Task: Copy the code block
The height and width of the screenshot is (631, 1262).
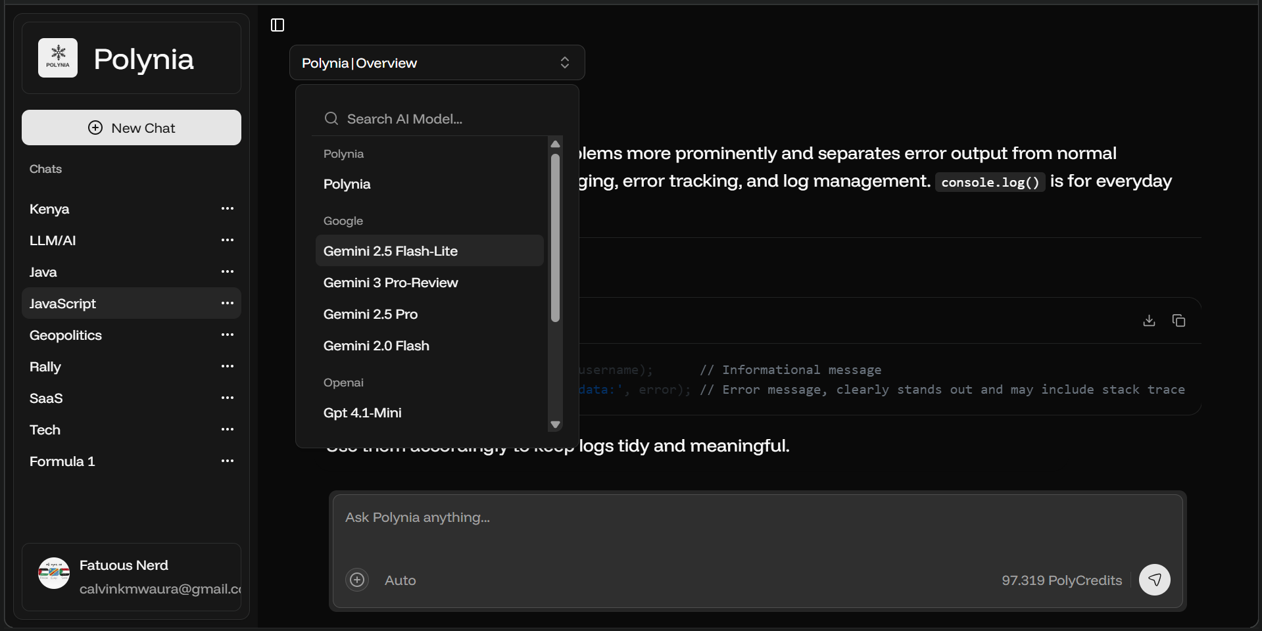Action: [x=1178, y=320]
